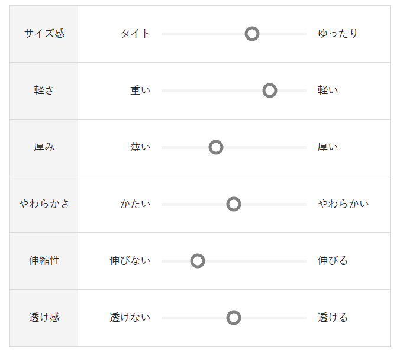Click the タイト label

click(x=136, y=34)
